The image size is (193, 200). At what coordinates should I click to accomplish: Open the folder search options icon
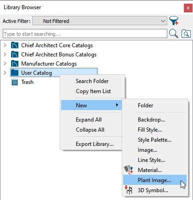click(x=186, y=33)
